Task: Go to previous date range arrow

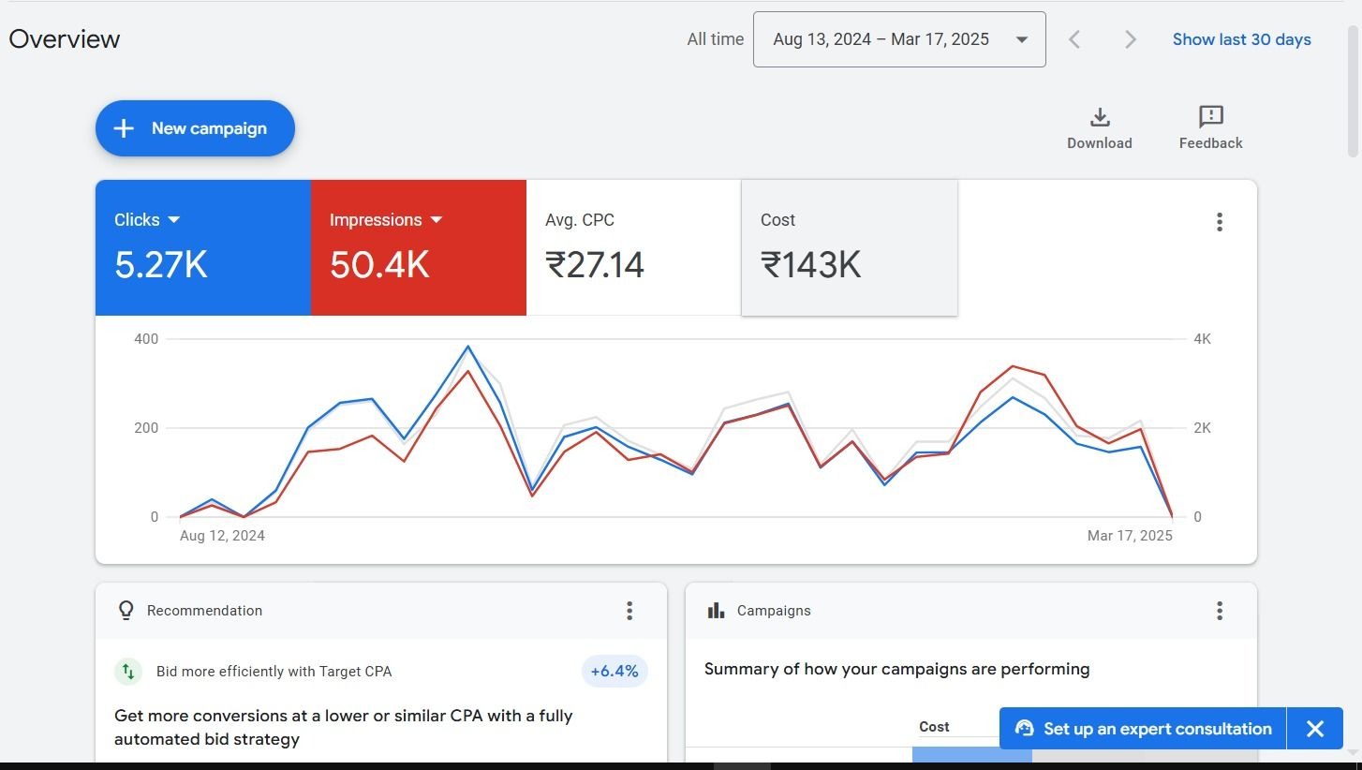Action: tap(1074, 39)
